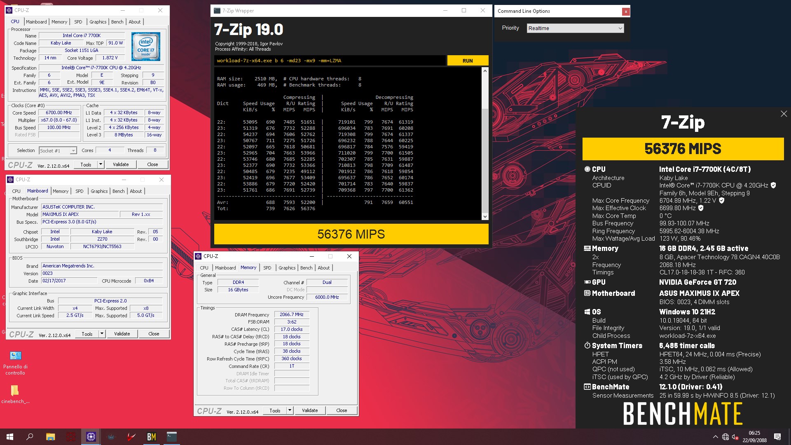The width and height of the screenshot is (791, 445).
Task: Select Mainboard tab in top CPU-Z window
Action: [36, 22]
